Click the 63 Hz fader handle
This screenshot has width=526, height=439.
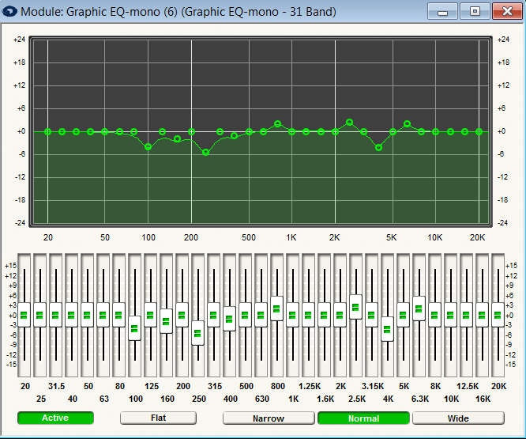103,315
